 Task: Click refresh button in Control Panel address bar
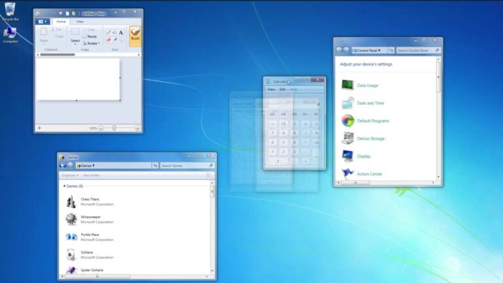point(391,50)
